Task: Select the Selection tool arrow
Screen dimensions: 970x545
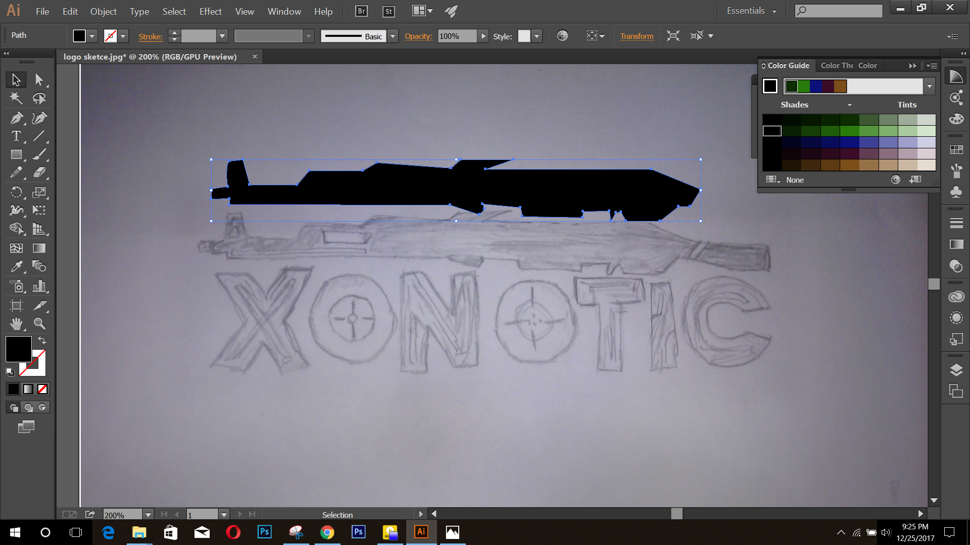Action: pos(16,79)
